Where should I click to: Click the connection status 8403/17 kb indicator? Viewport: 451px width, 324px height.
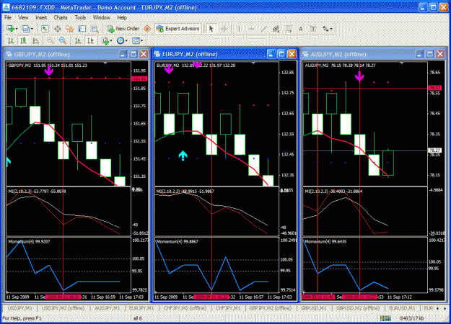click(411, 318)
